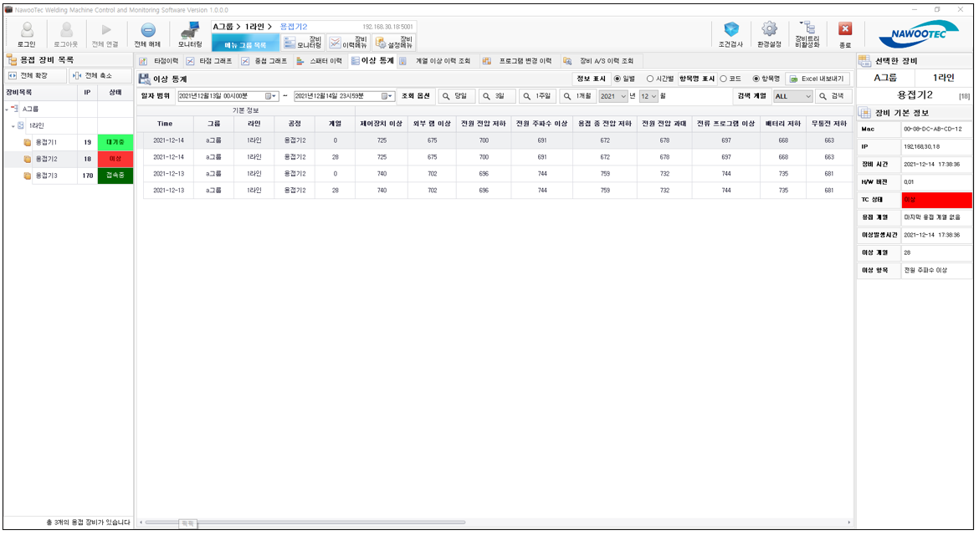Select 용접기3 in the equipment tree
Viewport: 979px width, 535px height.
click(x=46, y=176)
